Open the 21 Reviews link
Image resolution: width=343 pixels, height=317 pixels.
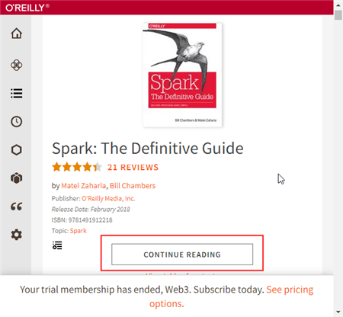(133, 168)
